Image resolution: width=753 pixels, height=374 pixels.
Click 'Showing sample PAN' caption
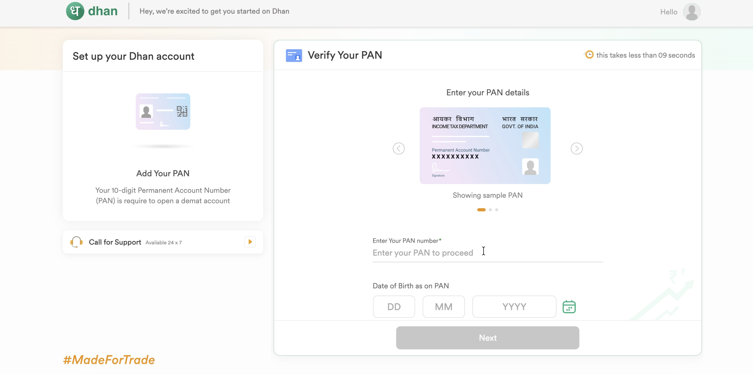tap(487, 195)
